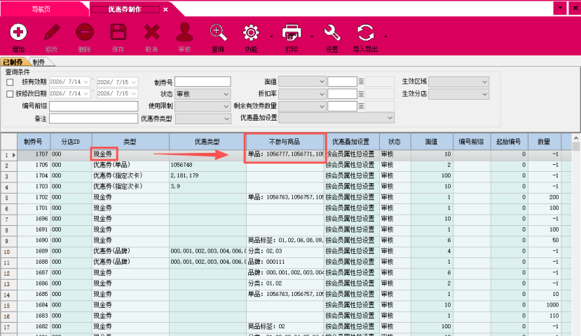Click the 分店ID column header

coord(71,142)
